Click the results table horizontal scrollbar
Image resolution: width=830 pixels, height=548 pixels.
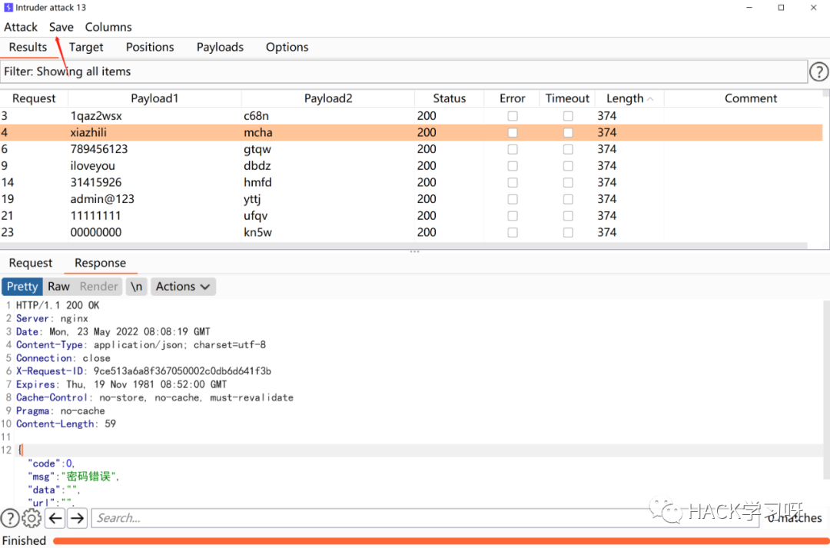(404, 246)
